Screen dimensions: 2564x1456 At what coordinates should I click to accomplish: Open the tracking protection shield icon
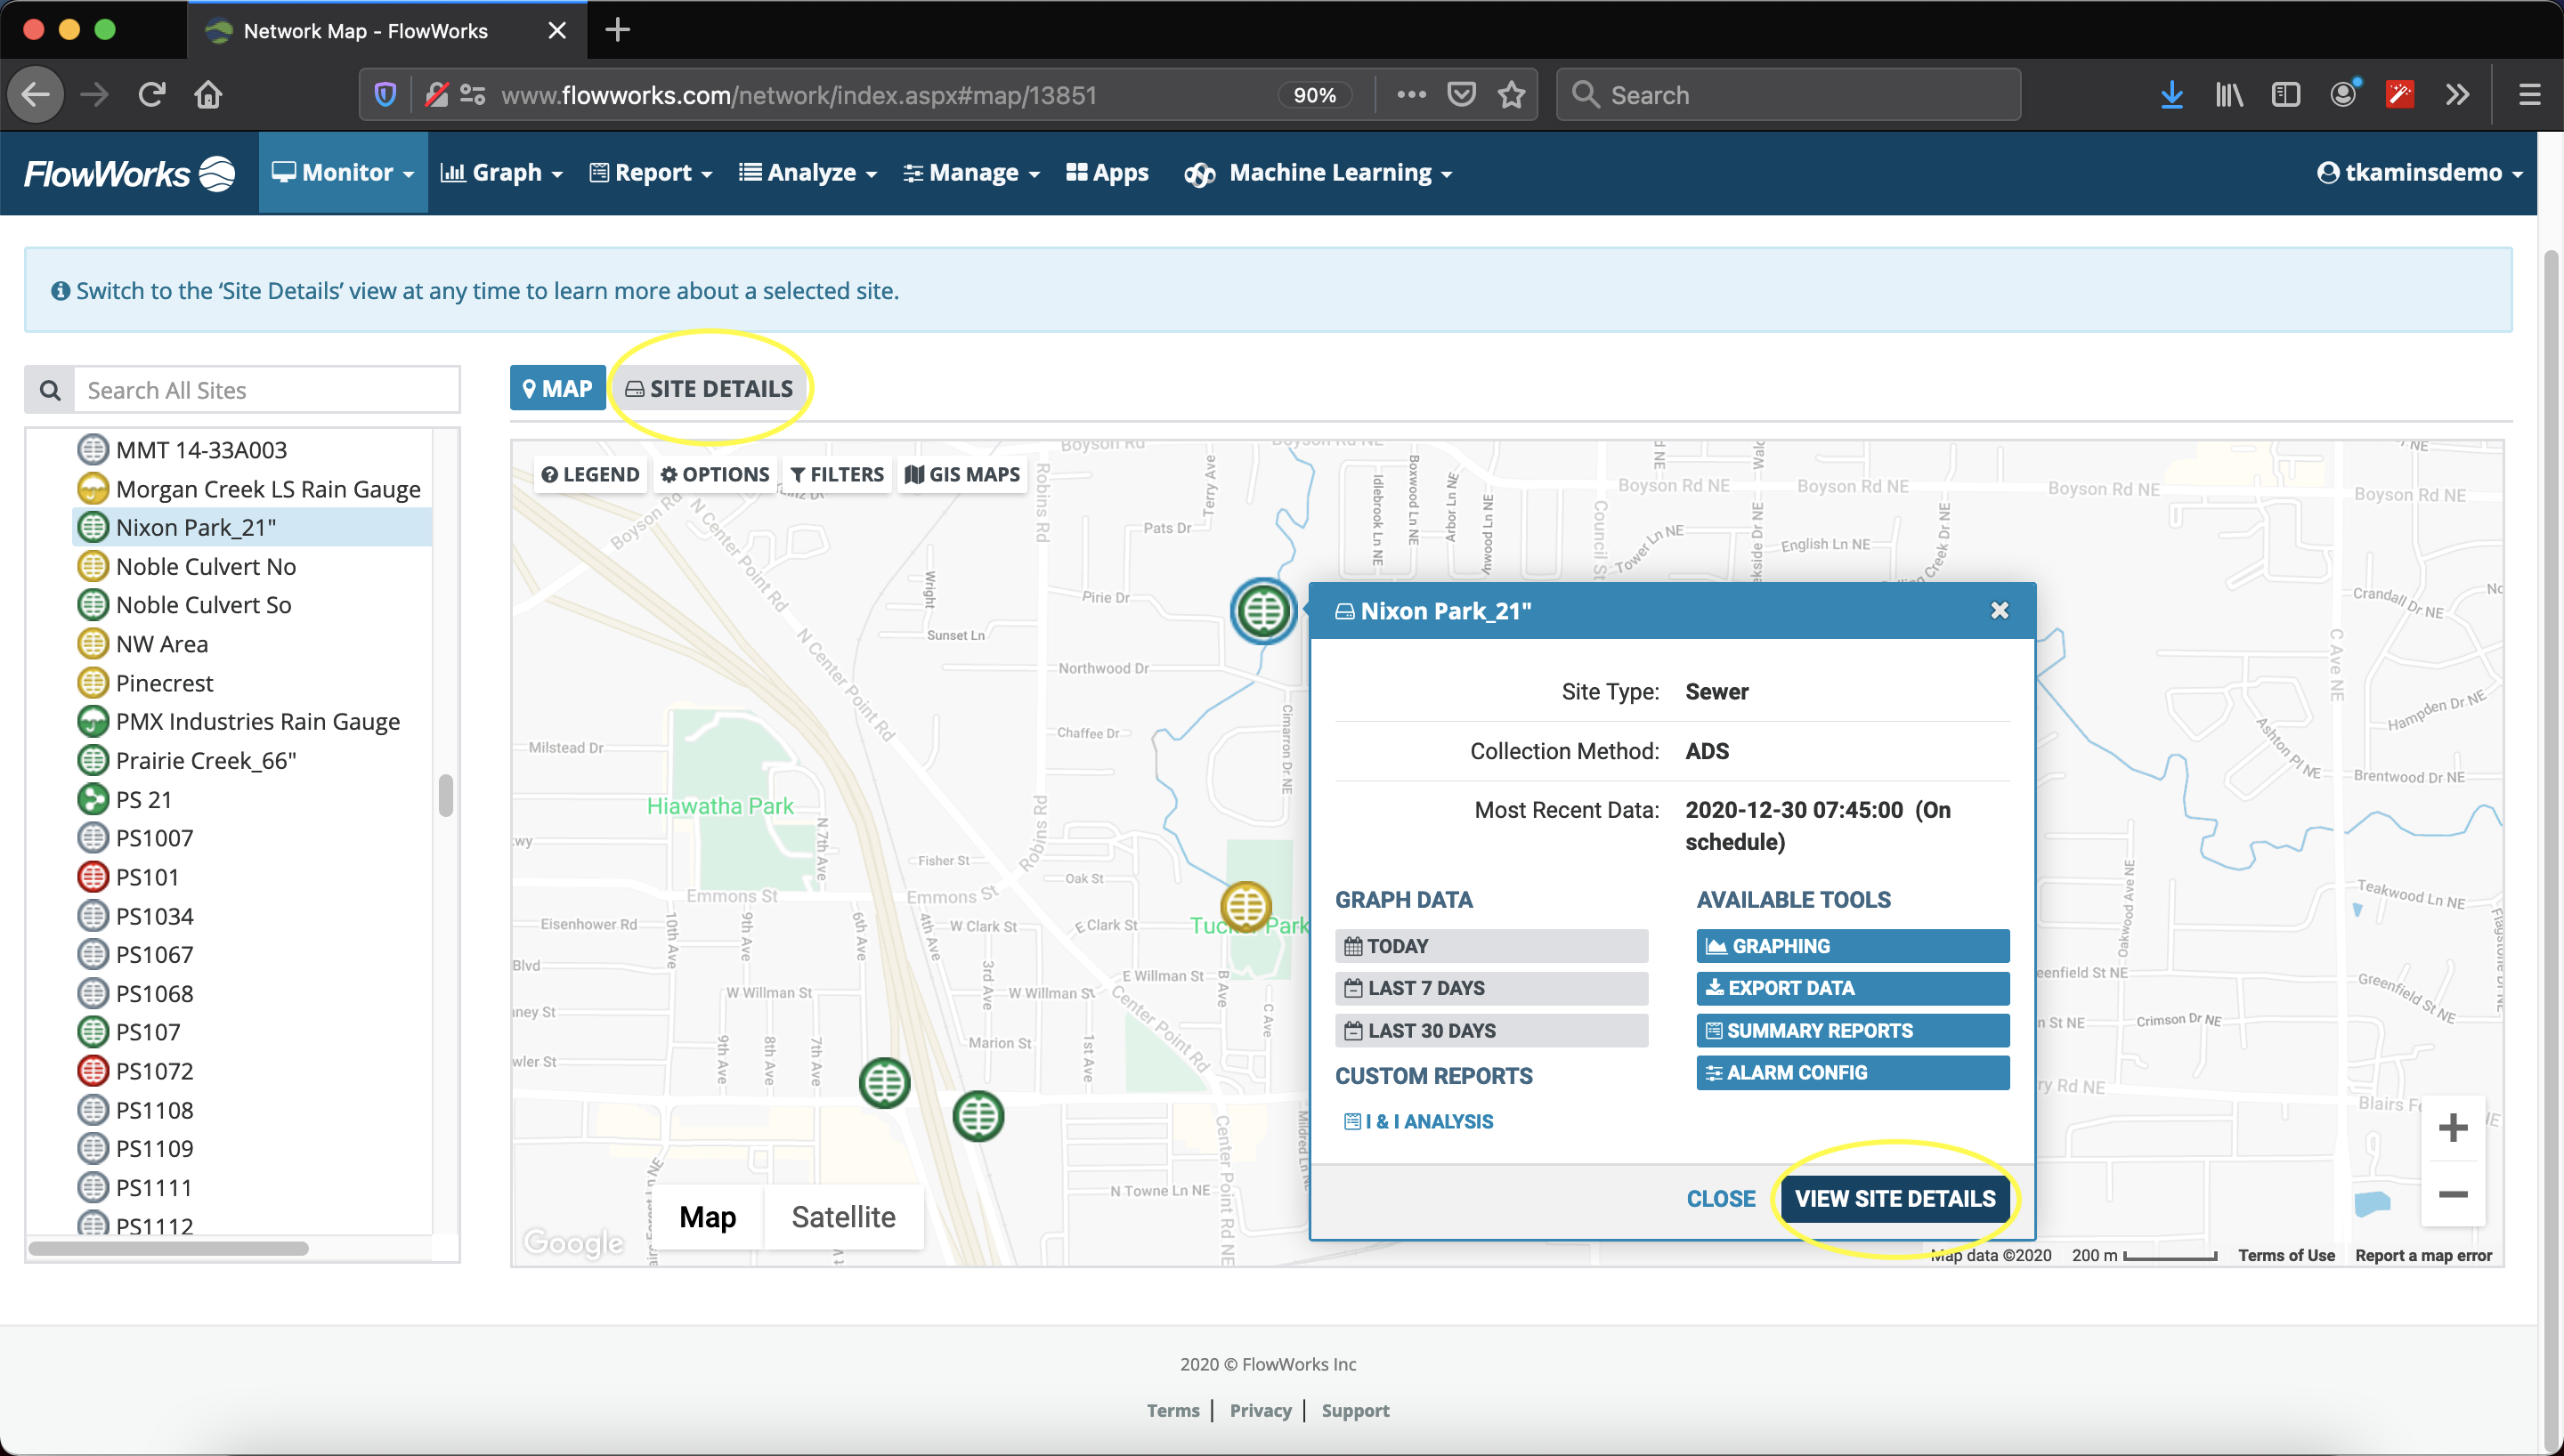coord(385,95)
